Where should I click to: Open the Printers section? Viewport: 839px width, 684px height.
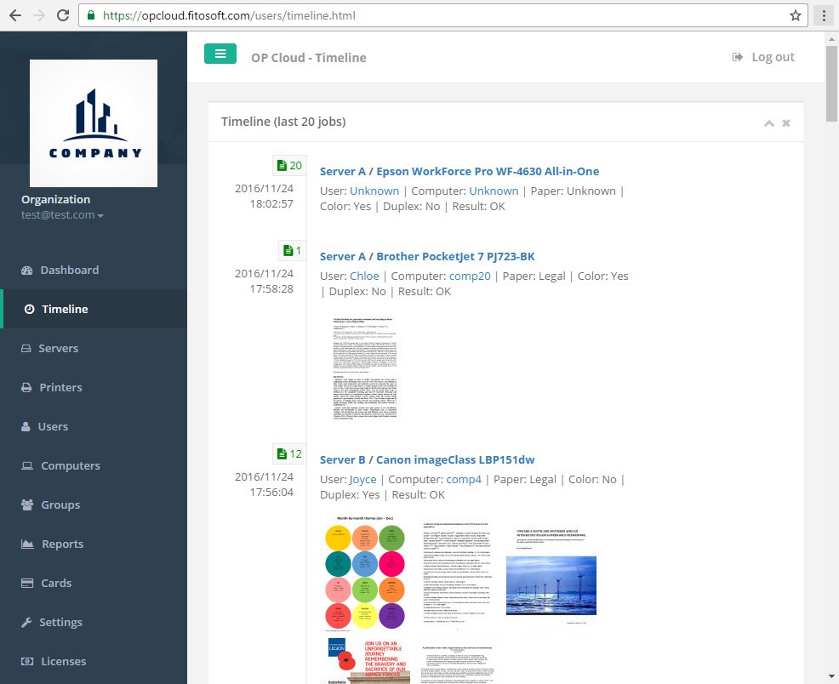click(94, 387)
